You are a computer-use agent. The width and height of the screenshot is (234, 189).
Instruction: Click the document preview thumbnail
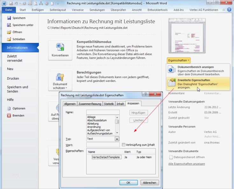click(x=187, y=36)
